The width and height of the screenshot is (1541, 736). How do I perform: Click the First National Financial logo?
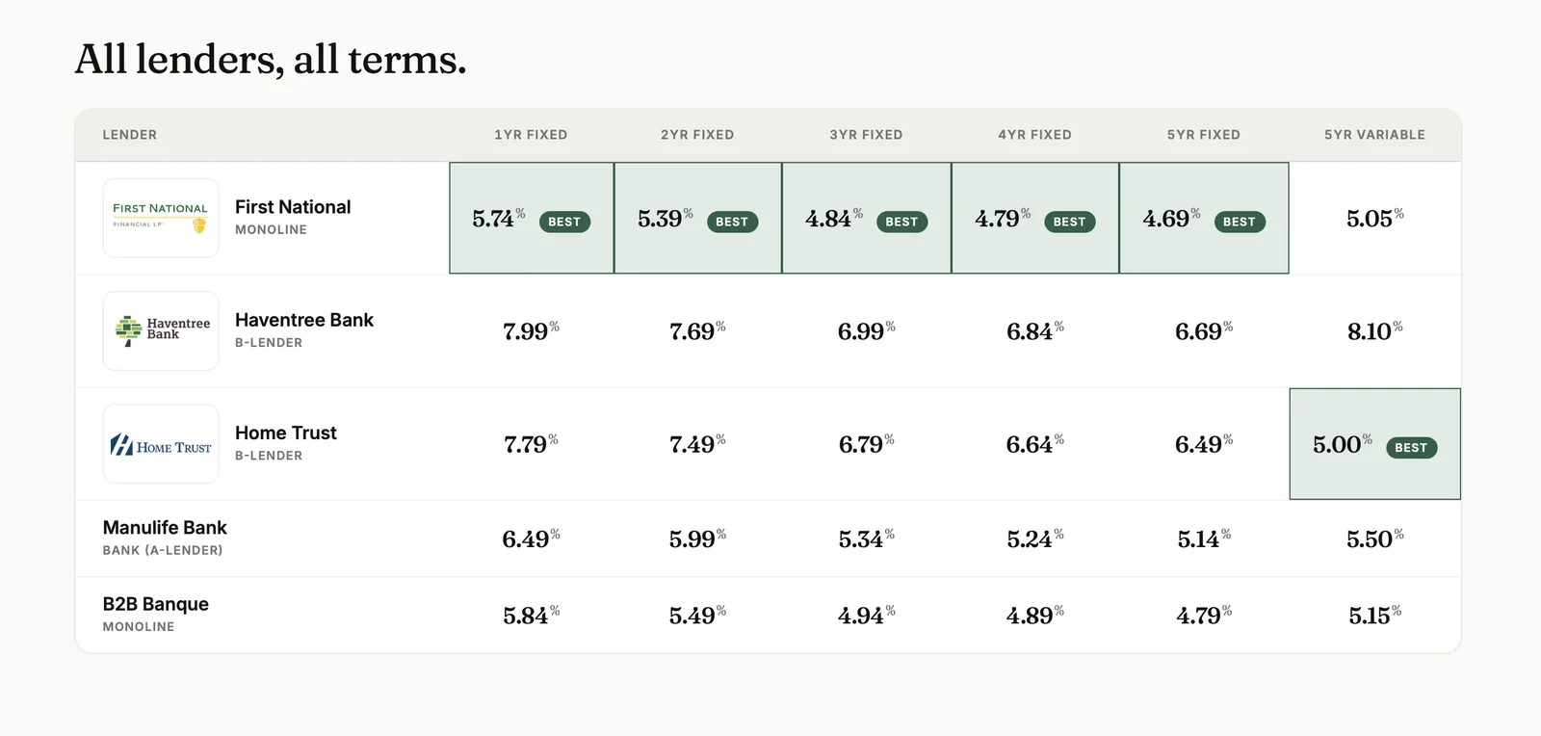pyautogui.click(x=161, y=218)
